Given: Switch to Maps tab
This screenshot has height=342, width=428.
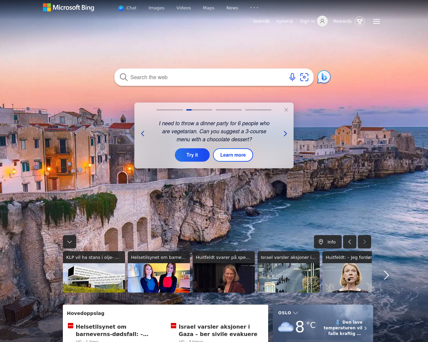Looking at the screenshot, I should click(209, 8).
